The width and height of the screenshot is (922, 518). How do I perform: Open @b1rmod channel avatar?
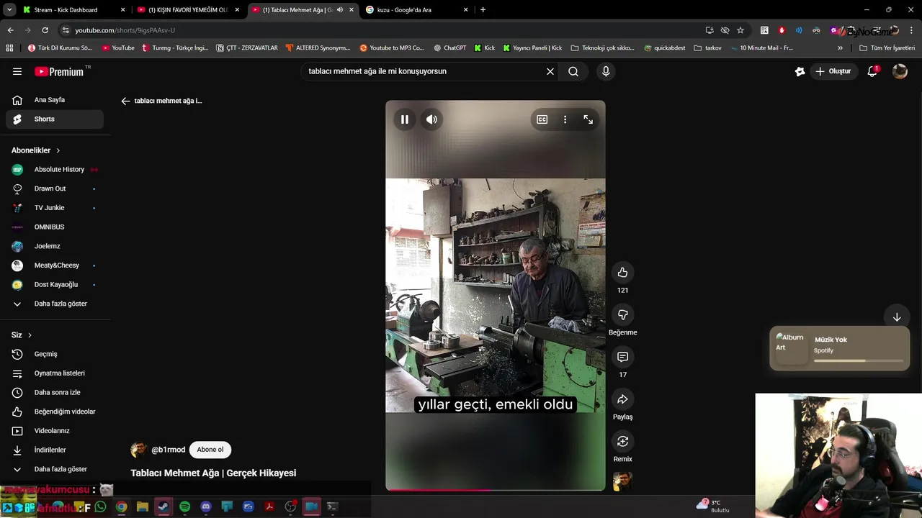138,450
